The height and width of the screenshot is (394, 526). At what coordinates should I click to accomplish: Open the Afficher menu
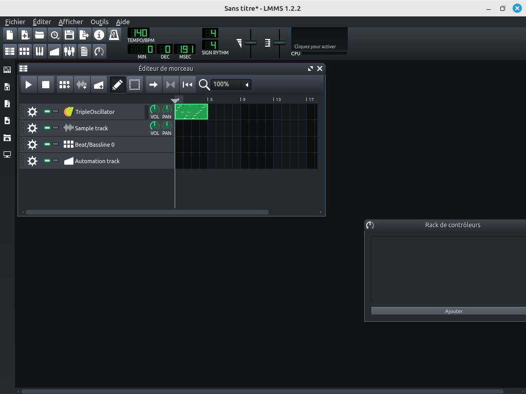tap(70, 22)
